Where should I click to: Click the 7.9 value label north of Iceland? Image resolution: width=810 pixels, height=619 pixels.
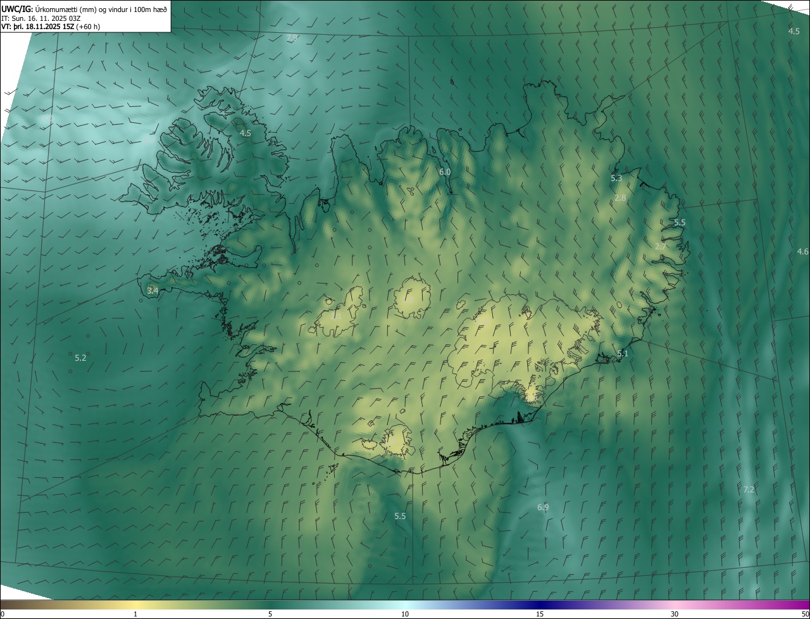point(292,38)
